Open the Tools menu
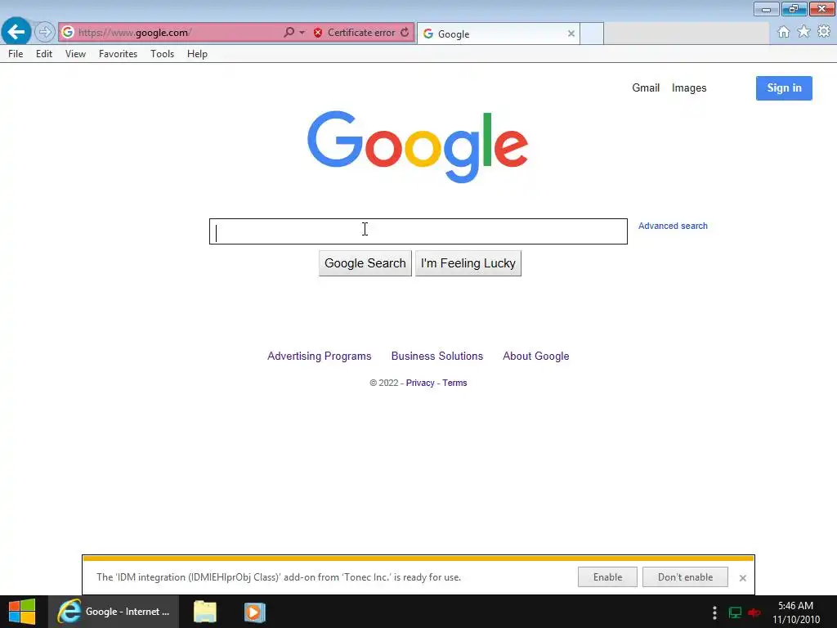Image resolution: width=837 pixels, height=628 pixels. click(x=163, y=54)
